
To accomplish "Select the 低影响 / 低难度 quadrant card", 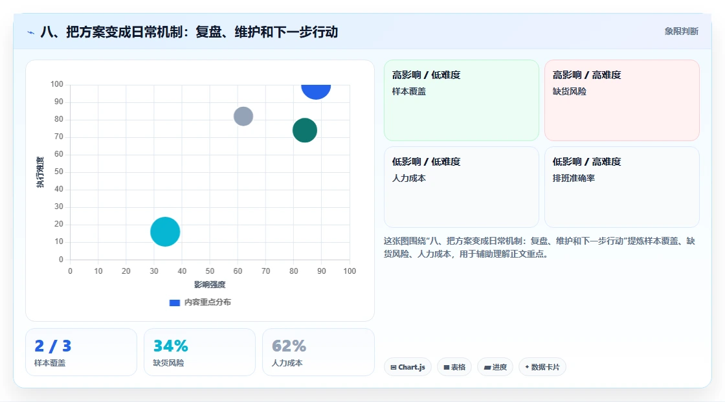I will tap(462, 187).
